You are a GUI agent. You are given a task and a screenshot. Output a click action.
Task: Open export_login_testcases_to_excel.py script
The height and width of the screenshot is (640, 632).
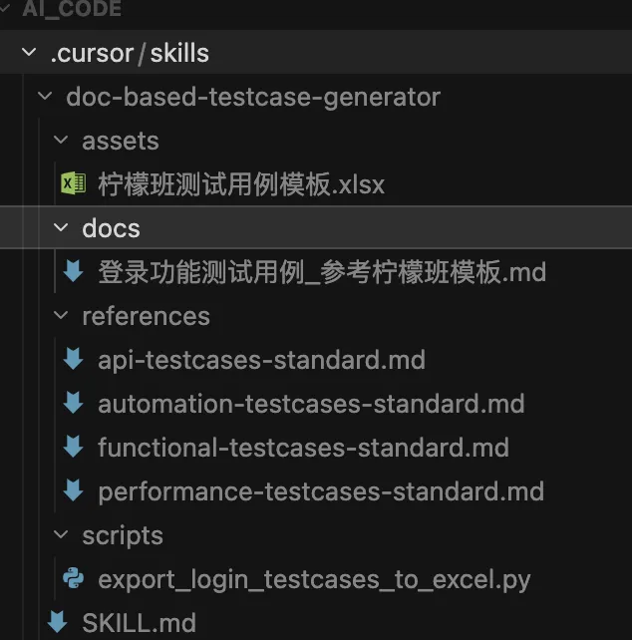[x=314, y=579]
